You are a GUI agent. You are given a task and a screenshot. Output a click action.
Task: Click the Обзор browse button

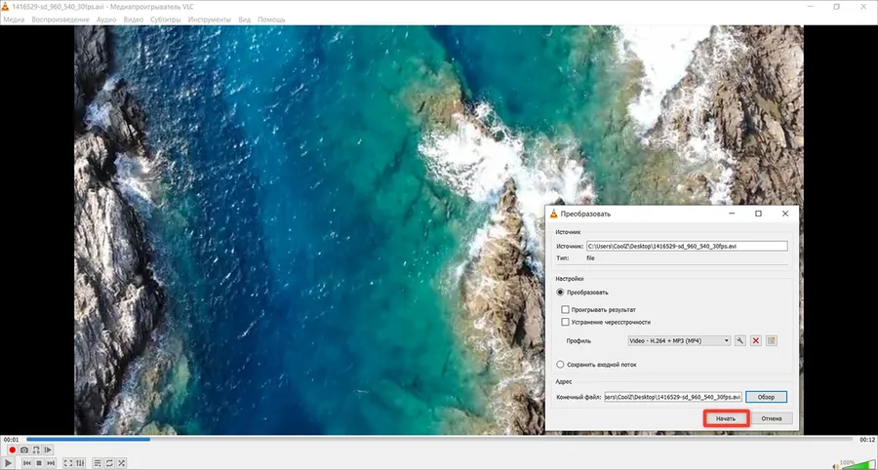(766, 397)
